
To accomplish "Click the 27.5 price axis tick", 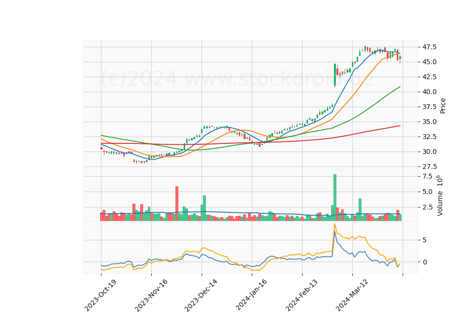I will point(429,166).
